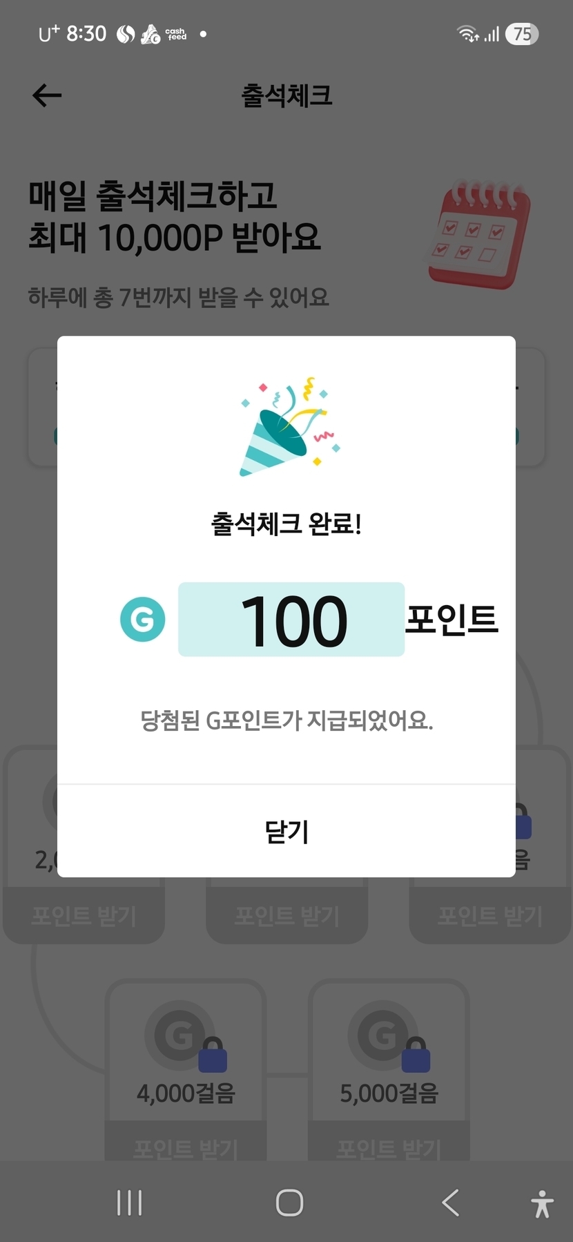Tap 포인트 받기 under 4,000걸음

[186, 1148]
